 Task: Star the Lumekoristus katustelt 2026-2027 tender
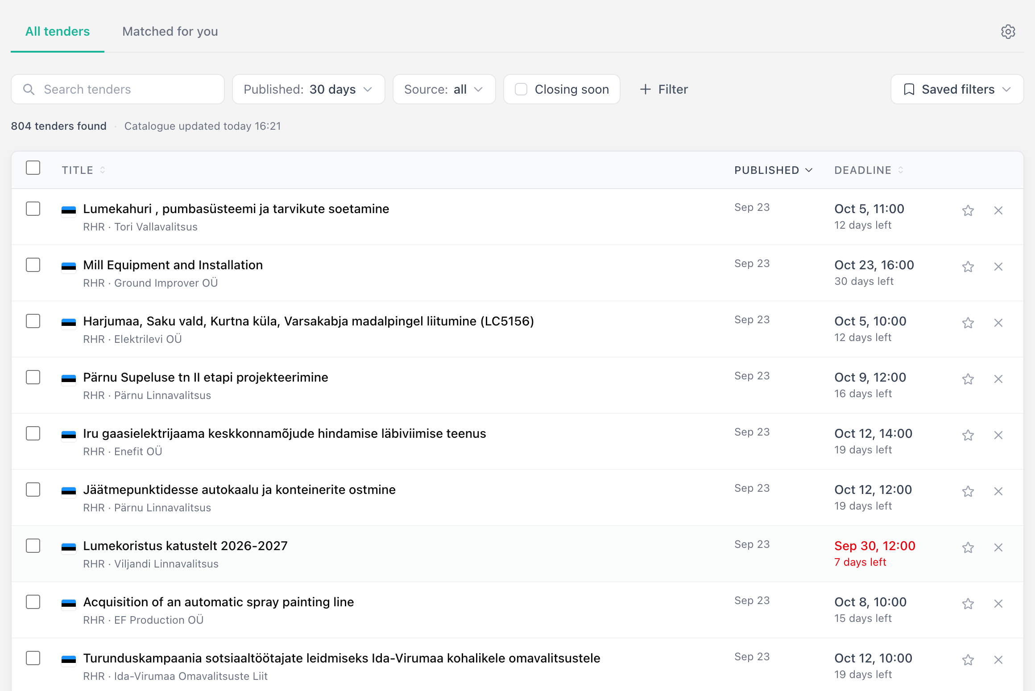[968, 547]
